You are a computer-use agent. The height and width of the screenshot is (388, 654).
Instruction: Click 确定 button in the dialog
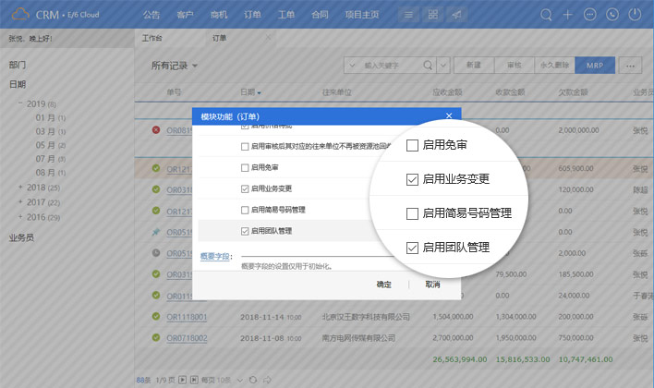pyautogui.click(x=385, y=285)
